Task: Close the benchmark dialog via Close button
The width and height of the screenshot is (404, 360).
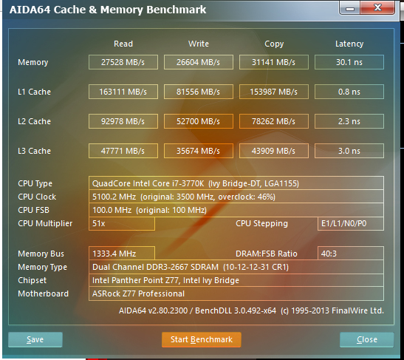Action: click(367, 339)
